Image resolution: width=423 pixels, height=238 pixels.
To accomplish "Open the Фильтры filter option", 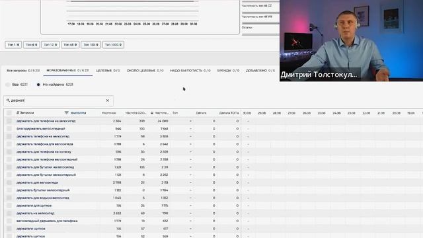I will (x=78, y=113).
